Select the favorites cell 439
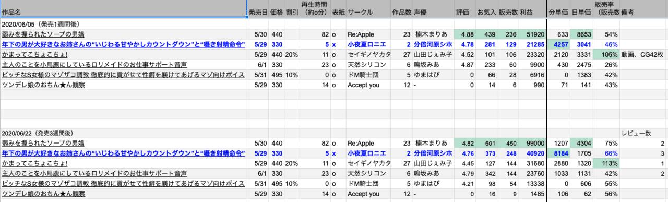 point(486,34)
